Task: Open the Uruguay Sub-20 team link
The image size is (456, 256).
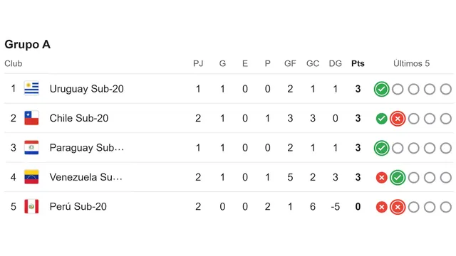Action: [x=87, y=89]
